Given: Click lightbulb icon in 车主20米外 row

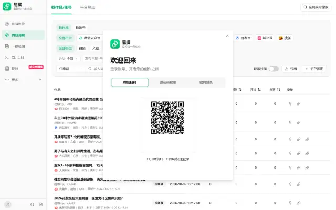Looking at the screenshot, I should 290,122.
